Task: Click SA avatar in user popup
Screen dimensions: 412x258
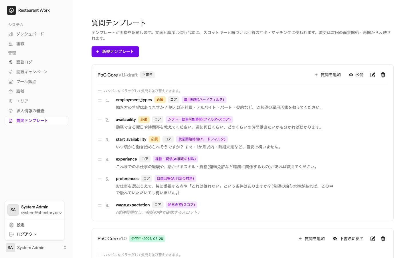Action: coord(13,210)
